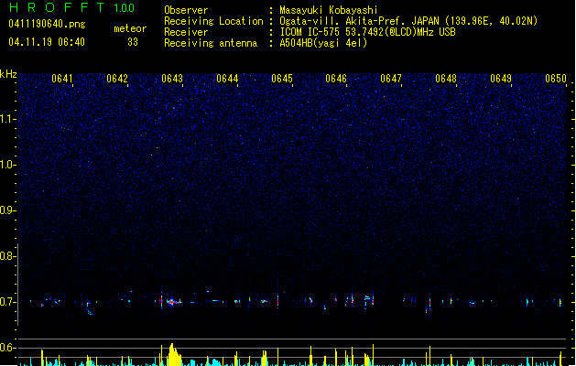Click the 0646 time marker
576x366 pixels.
coord(336,79)
